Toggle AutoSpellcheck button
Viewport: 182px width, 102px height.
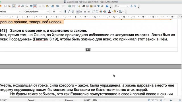pyautogui.click(x=35, y=6)
